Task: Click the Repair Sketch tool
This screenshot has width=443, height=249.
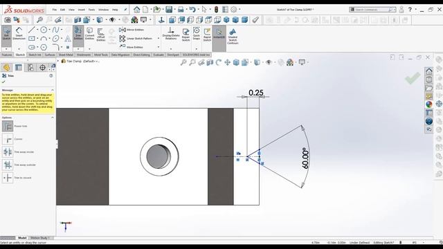Action: pos(186,35)
